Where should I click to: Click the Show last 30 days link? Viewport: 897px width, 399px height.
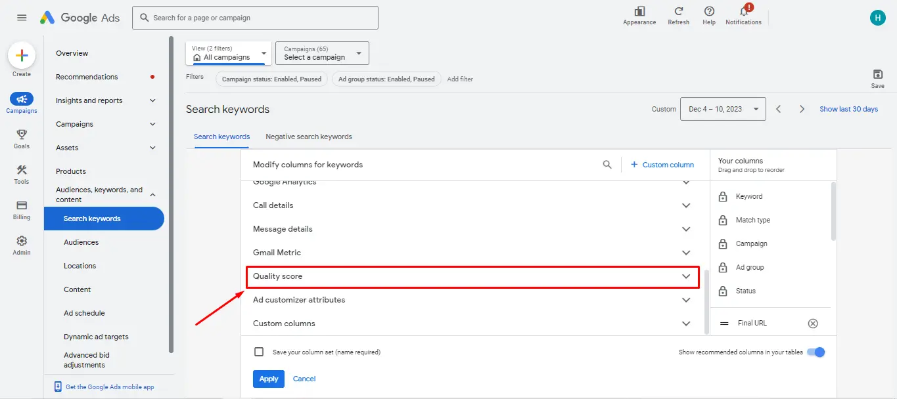click(x=848, y=109)
